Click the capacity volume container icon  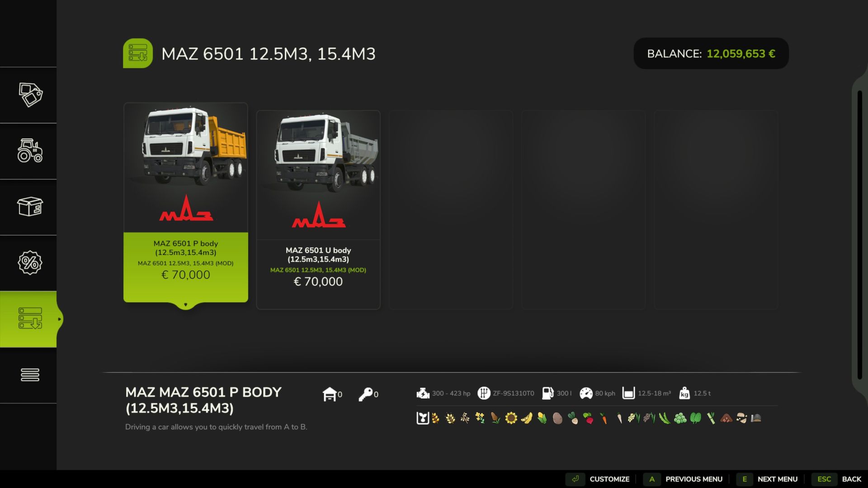[628, 393]
